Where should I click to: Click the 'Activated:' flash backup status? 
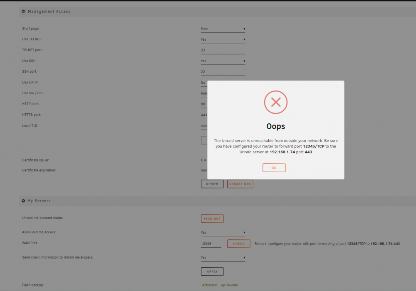(210, 285)
